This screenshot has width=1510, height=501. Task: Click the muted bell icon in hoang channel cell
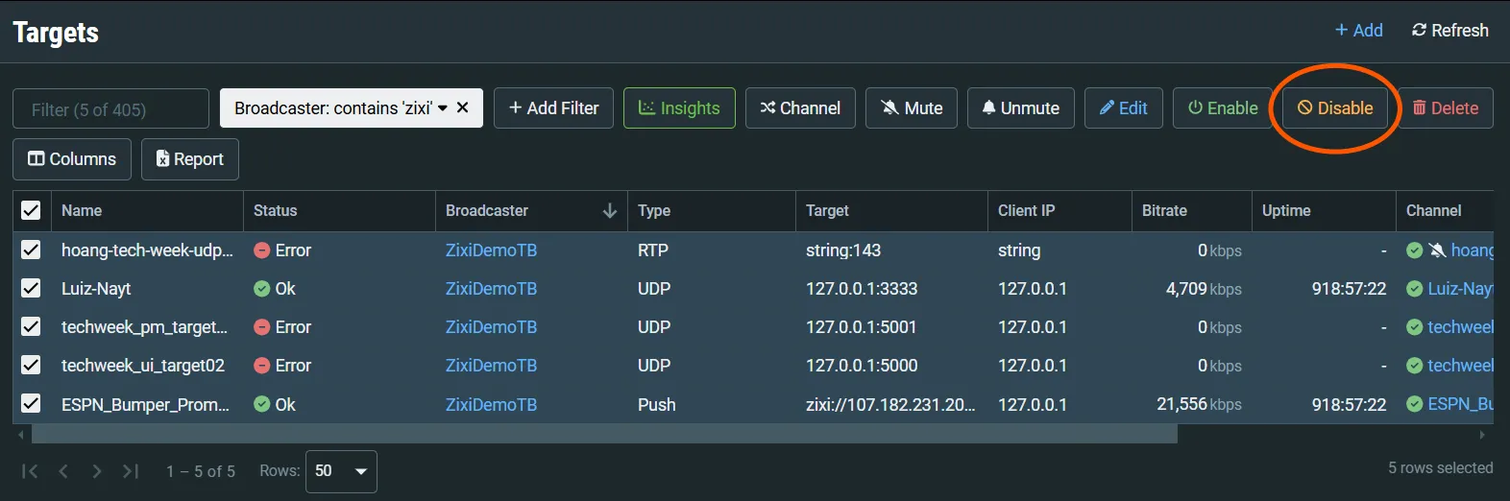click(1437, 250)
